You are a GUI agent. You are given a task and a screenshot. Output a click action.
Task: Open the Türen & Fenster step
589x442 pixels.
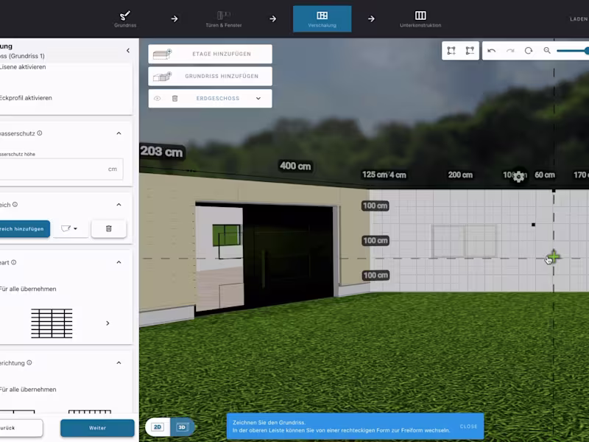pyautogui.click(x=223, y=18)
